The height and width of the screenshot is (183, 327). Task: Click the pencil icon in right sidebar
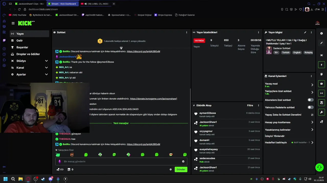coord(321,43)
